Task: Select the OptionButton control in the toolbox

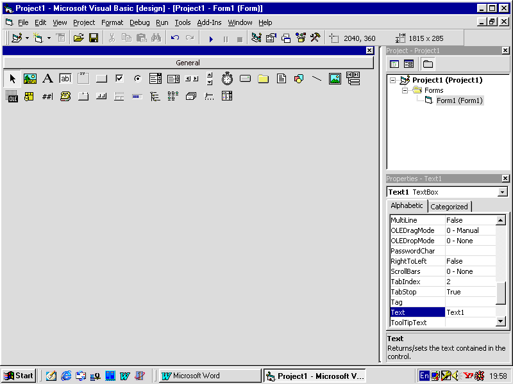Action: 137,79
